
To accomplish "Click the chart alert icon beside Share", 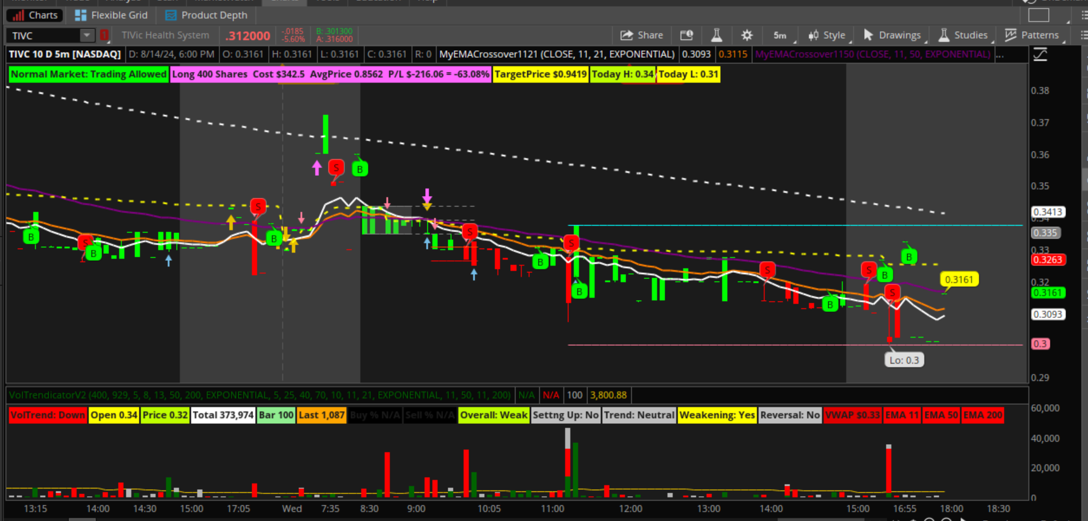I will coord(687,35).
